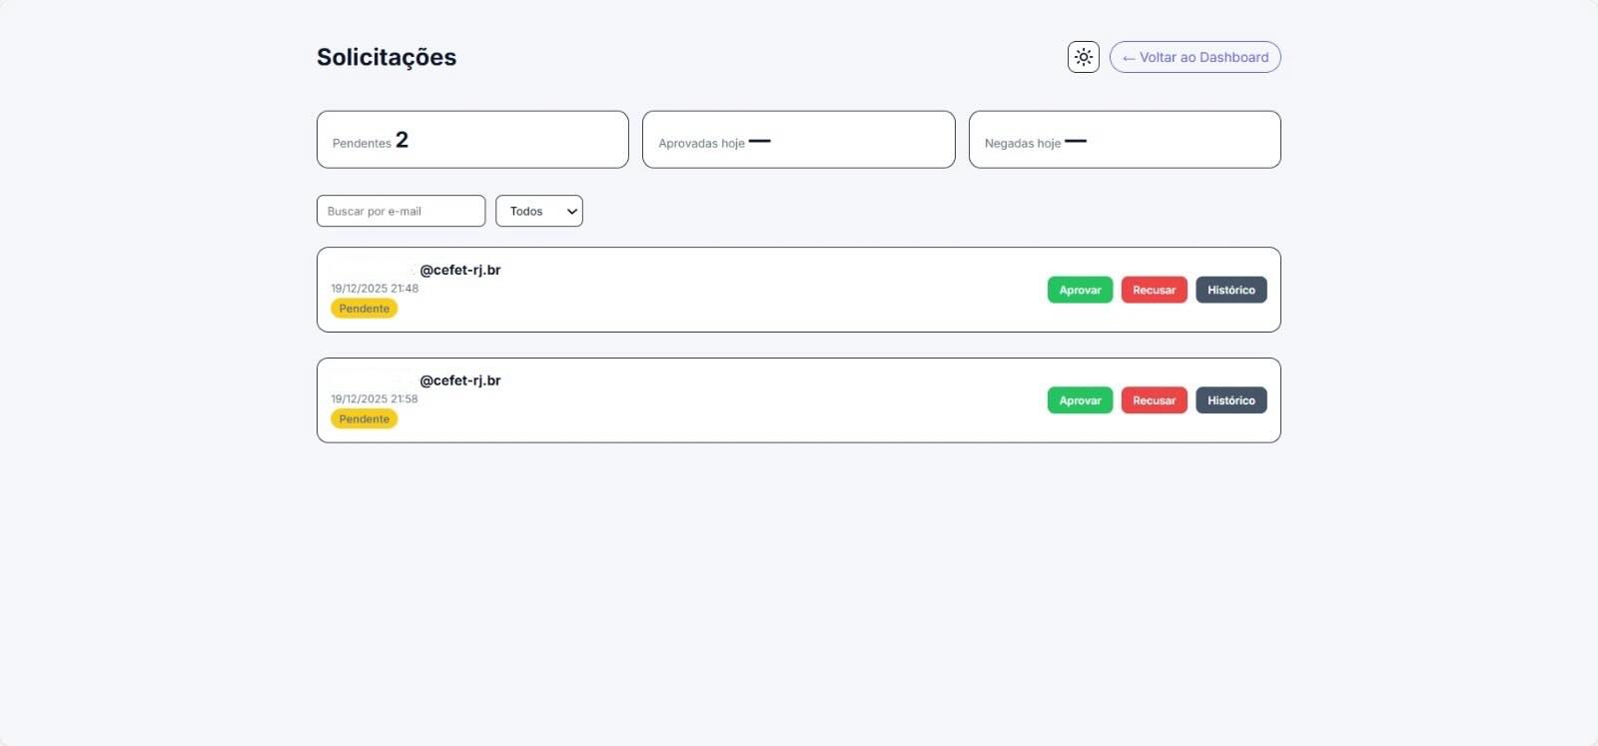Approve the request from 21:48
The height and width of the screenshot is (746, 1598).
click(1080, 290)
